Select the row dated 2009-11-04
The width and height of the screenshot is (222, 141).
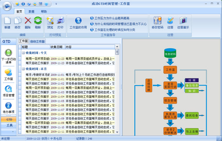(x=70, y=97)
